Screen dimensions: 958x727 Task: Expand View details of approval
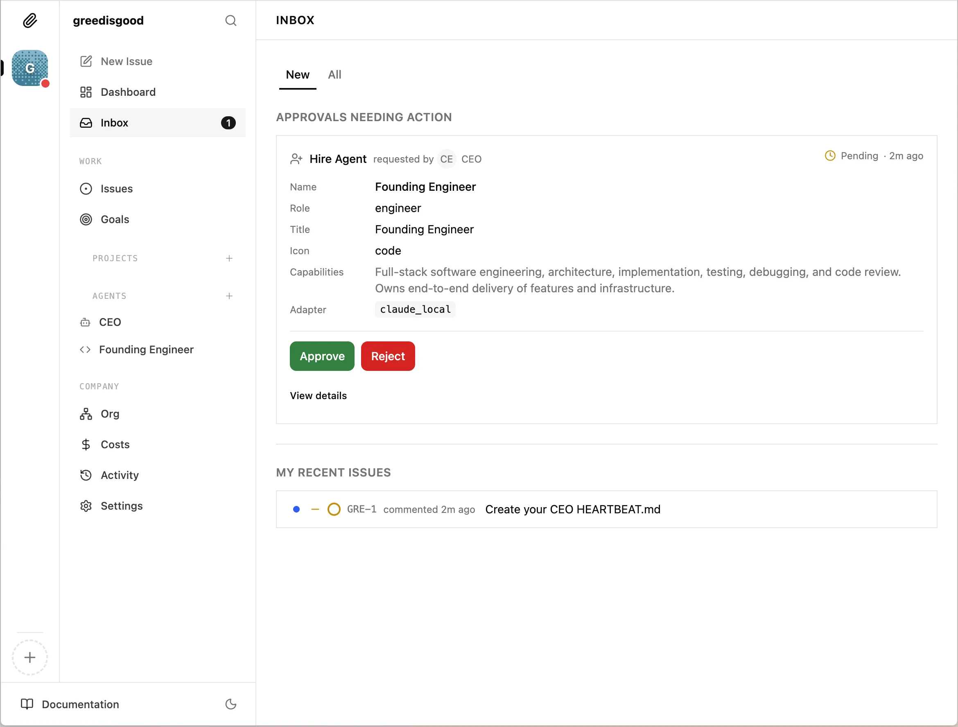pos(319,395)
